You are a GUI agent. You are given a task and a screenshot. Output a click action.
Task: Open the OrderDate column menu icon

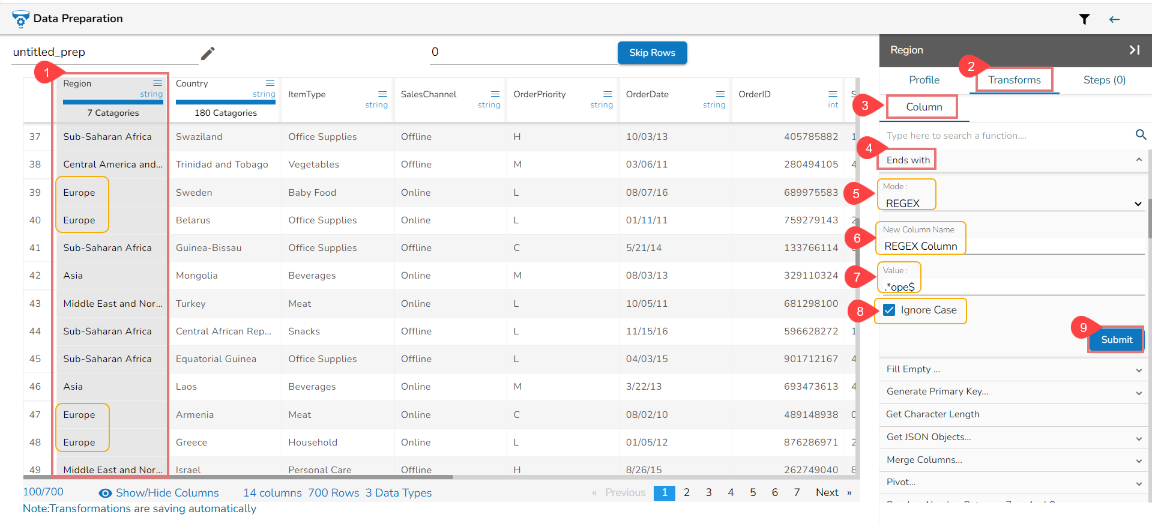click(720, 94)
